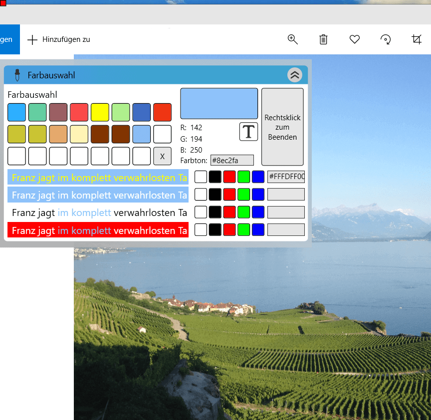Image resolution: width=431 pixels, height=420 pixels.
Task: Pick white swatch in fourth sample row
Action: (201, 229)
